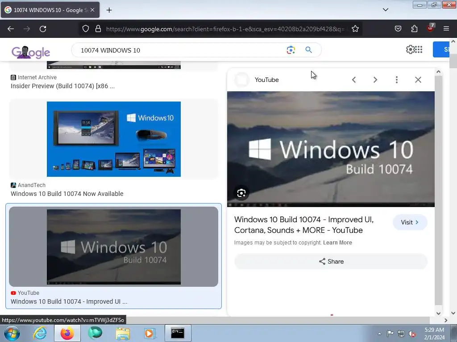This screenshot has width=457, height=342.
Task: Open the tracking protection shield icon
Action: (85, 29)
